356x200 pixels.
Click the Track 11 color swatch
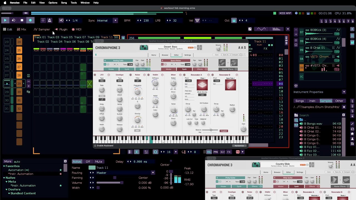click(x=92, y=168)
